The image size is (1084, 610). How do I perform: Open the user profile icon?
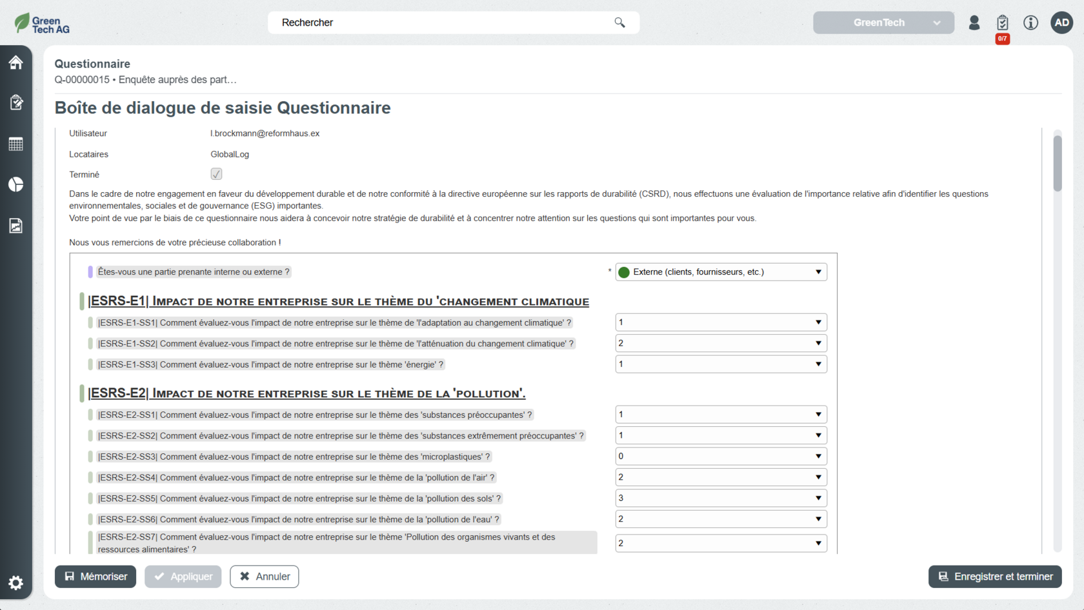974,23
